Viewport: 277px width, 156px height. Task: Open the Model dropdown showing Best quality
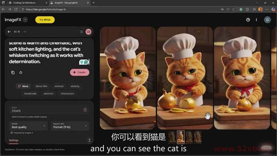(28, 126)
